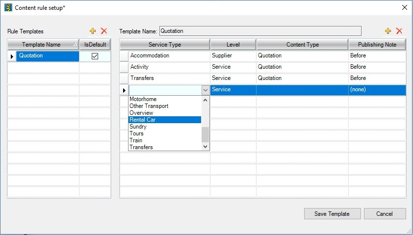Screen dimensions: 413x235
Task: Choose Motorhome in the service type list
Action: [x=164, y=99]
